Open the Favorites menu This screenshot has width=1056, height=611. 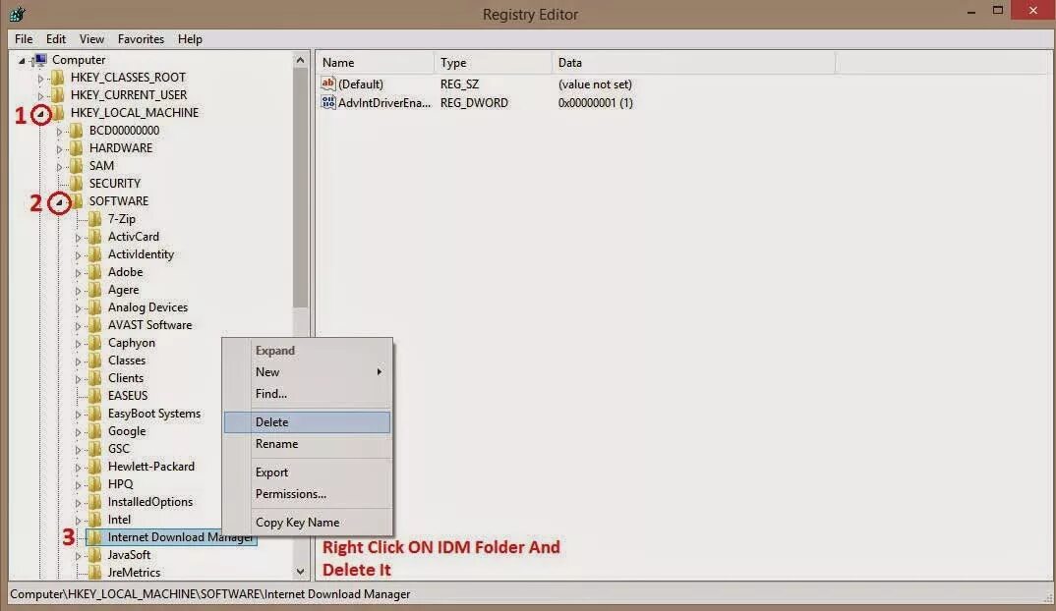click(x=141, y=39)
